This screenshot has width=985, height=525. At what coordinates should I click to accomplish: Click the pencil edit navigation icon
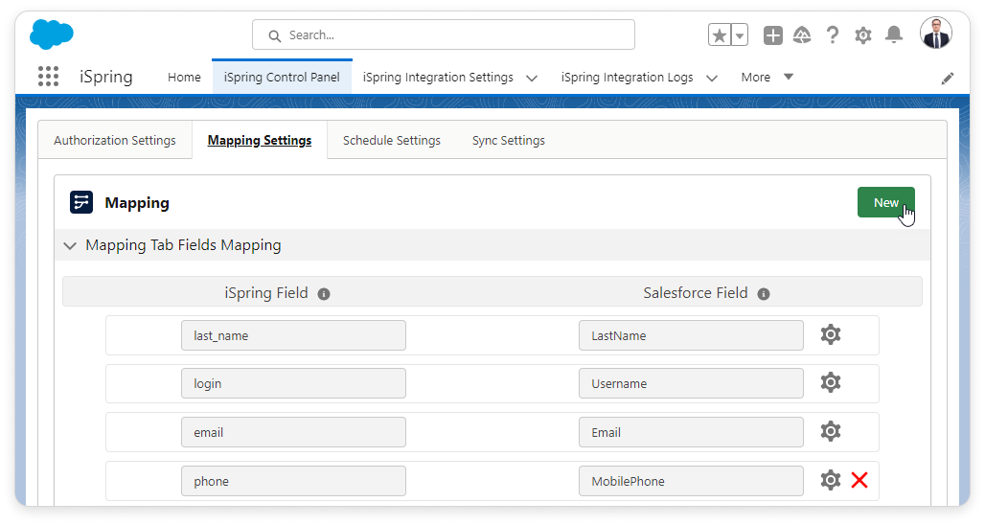click(x=948, y=79)
